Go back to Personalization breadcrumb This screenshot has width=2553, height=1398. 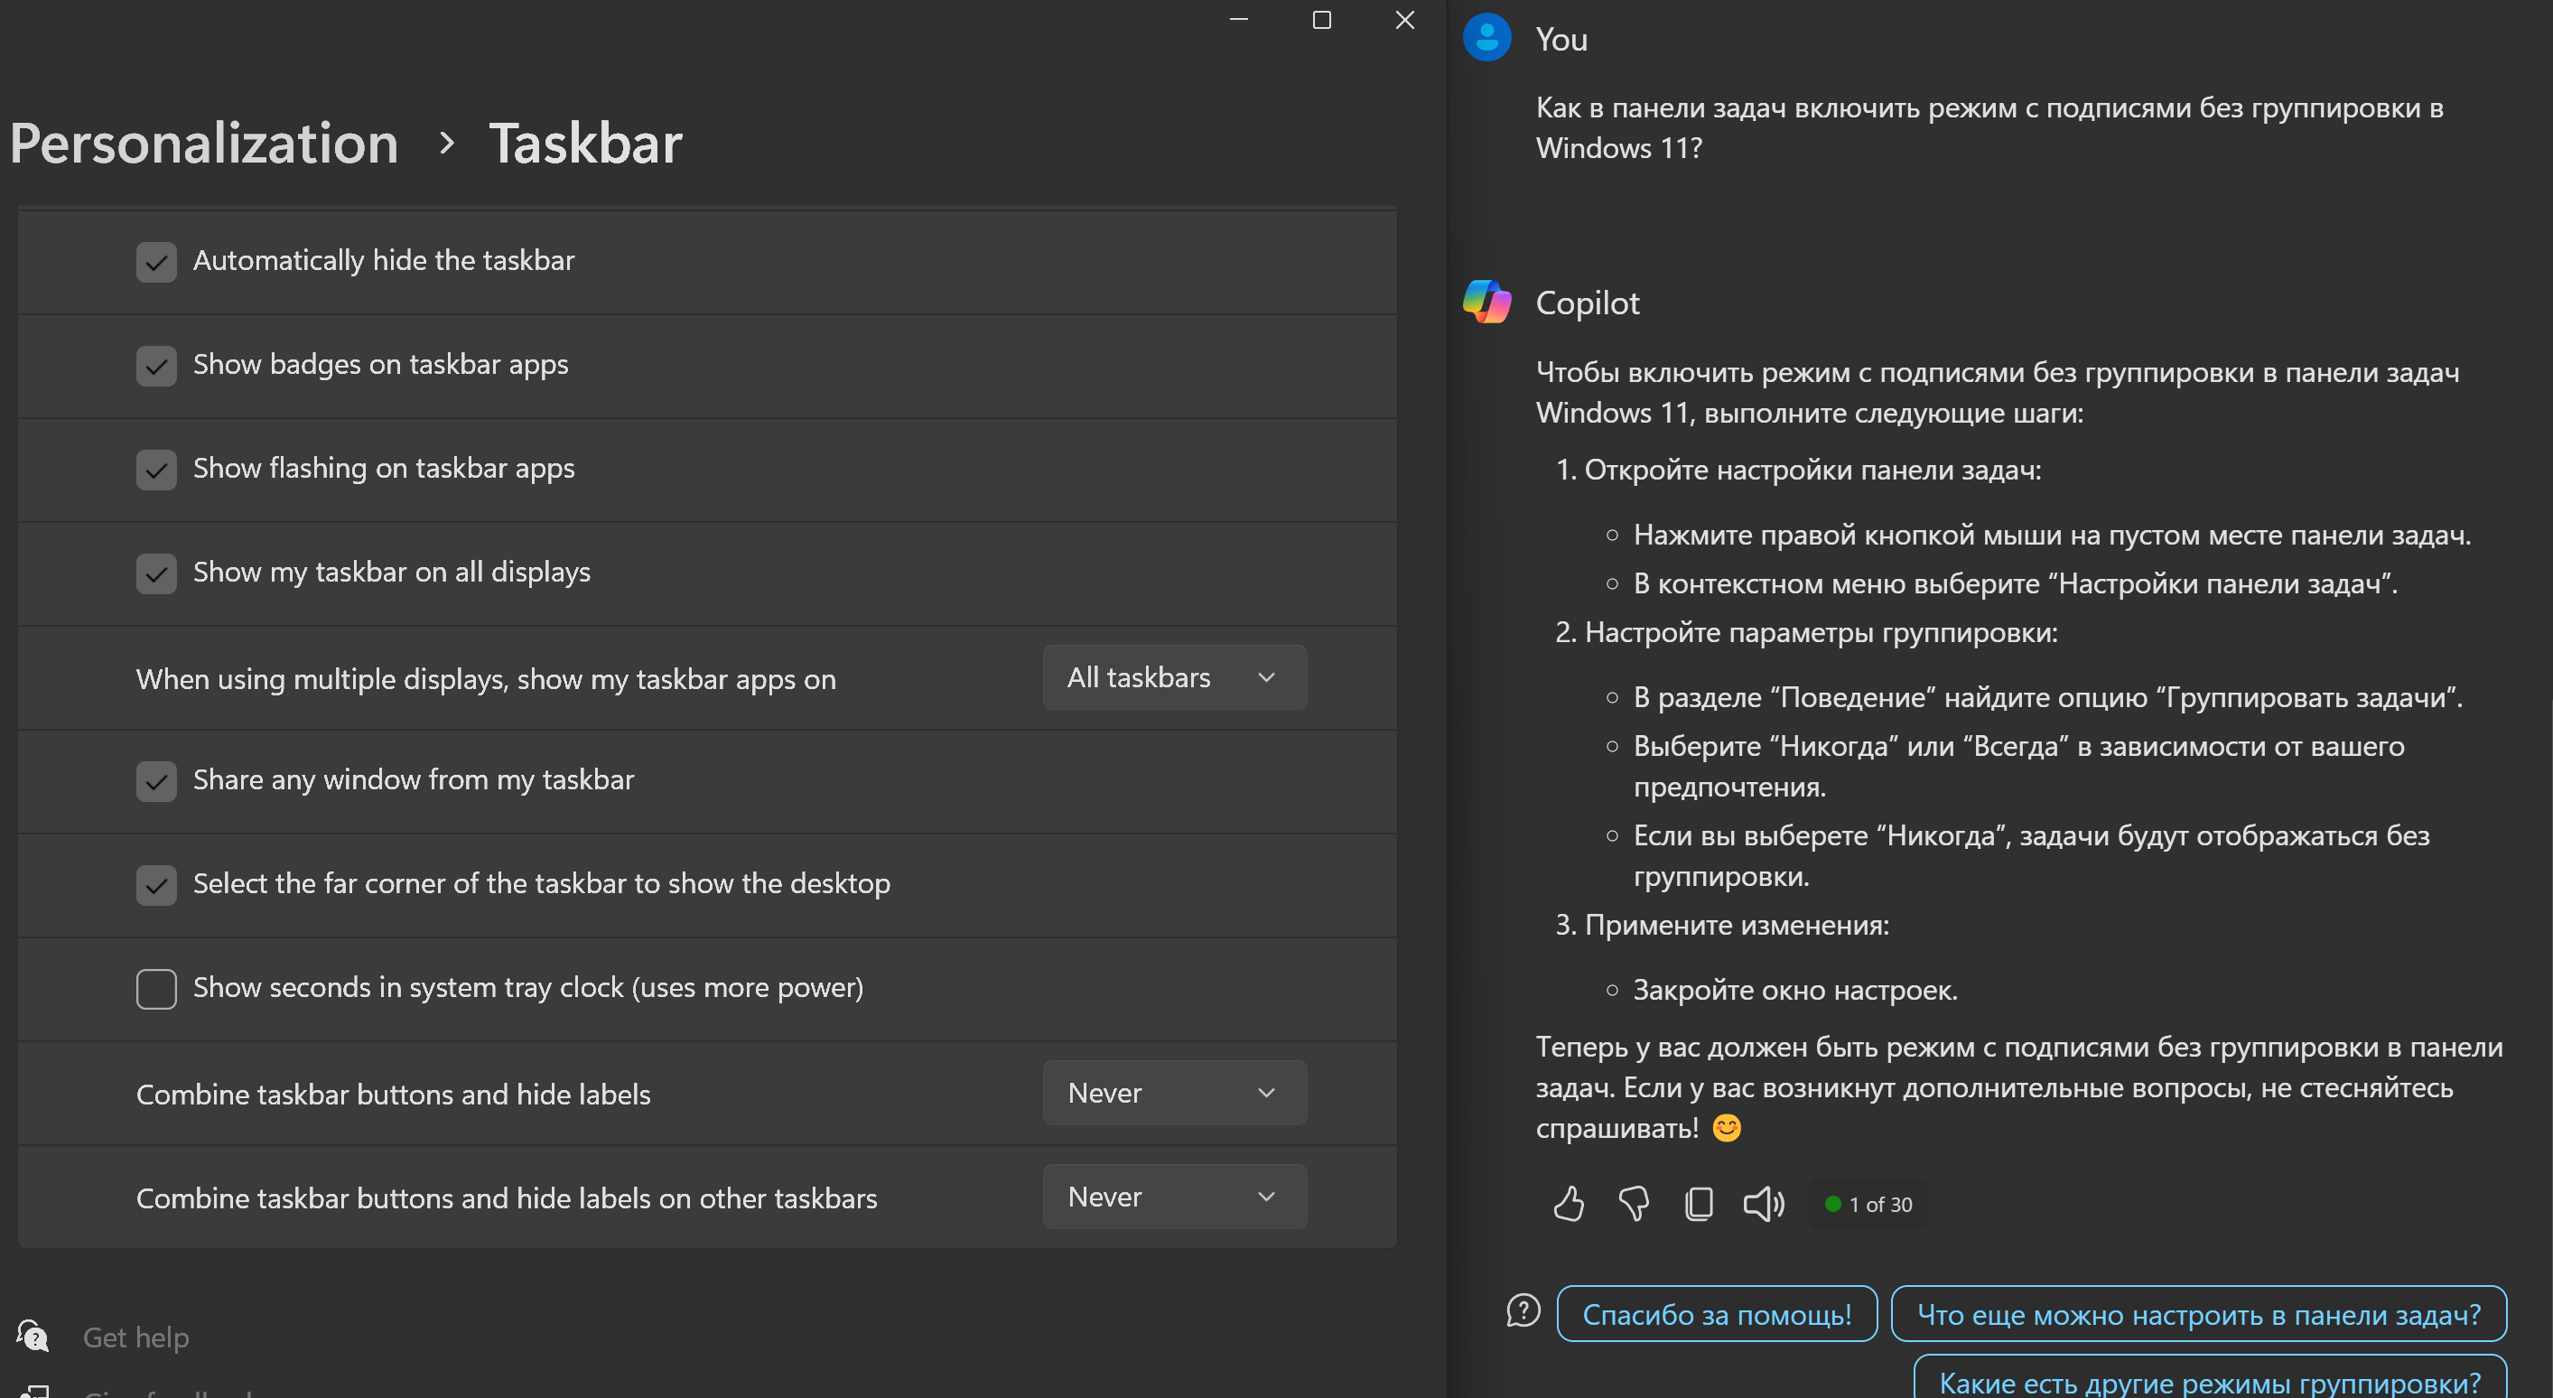[204, 144]
